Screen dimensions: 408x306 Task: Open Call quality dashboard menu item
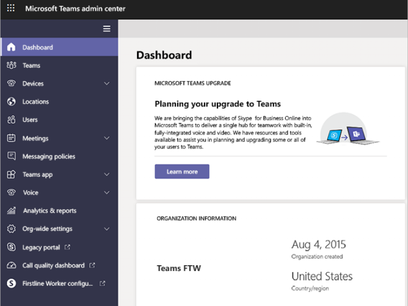coord(53,265)
